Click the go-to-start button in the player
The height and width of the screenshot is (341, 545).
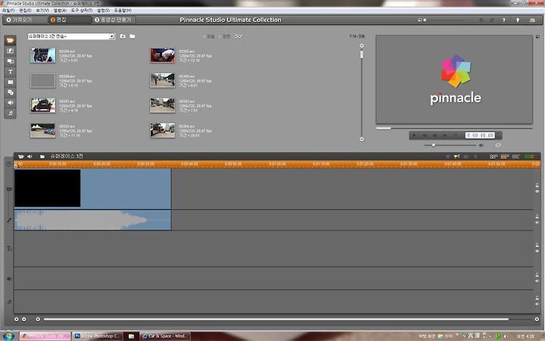pyautogui.click(x=425, y=135)
